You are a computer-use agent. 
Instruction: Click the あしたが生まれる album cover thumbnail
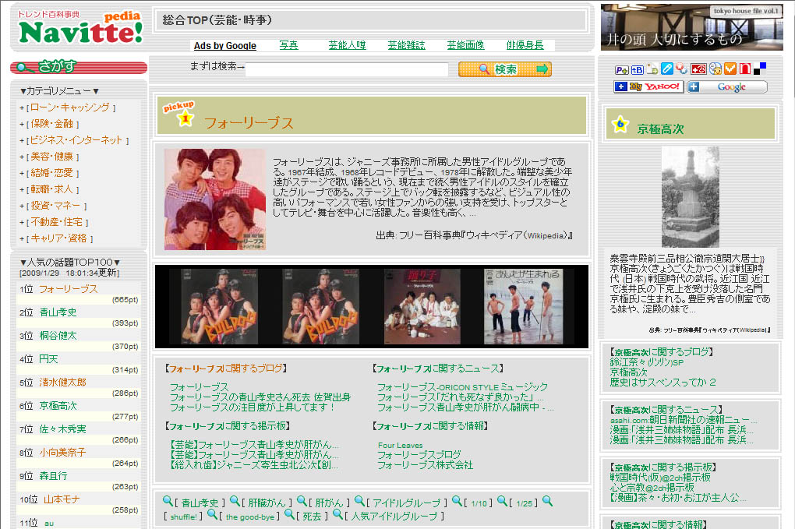click(x=523, y=306)
